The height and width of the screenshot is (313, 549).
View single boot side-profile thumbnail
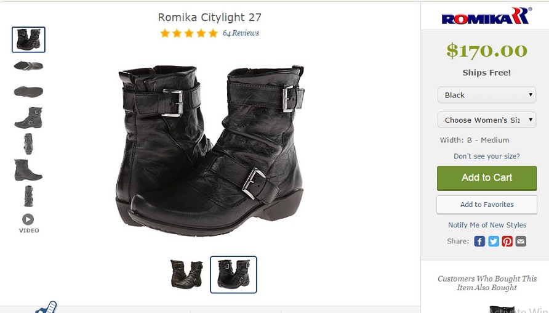point(28,170)
